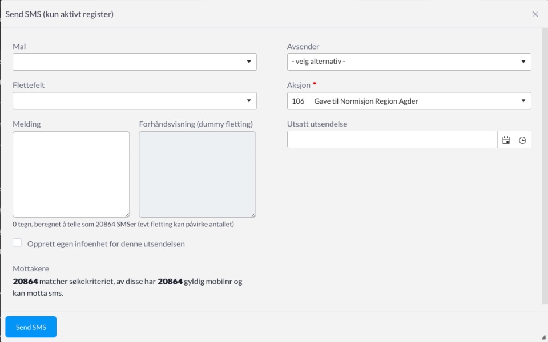Click the Send SMS button
The height and width of the screenshot is (342, 548).
[x=31, y=327]
